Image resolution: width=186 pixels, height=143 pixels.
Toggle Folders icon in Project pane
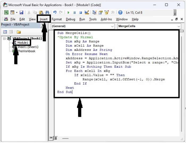(19, 32)
